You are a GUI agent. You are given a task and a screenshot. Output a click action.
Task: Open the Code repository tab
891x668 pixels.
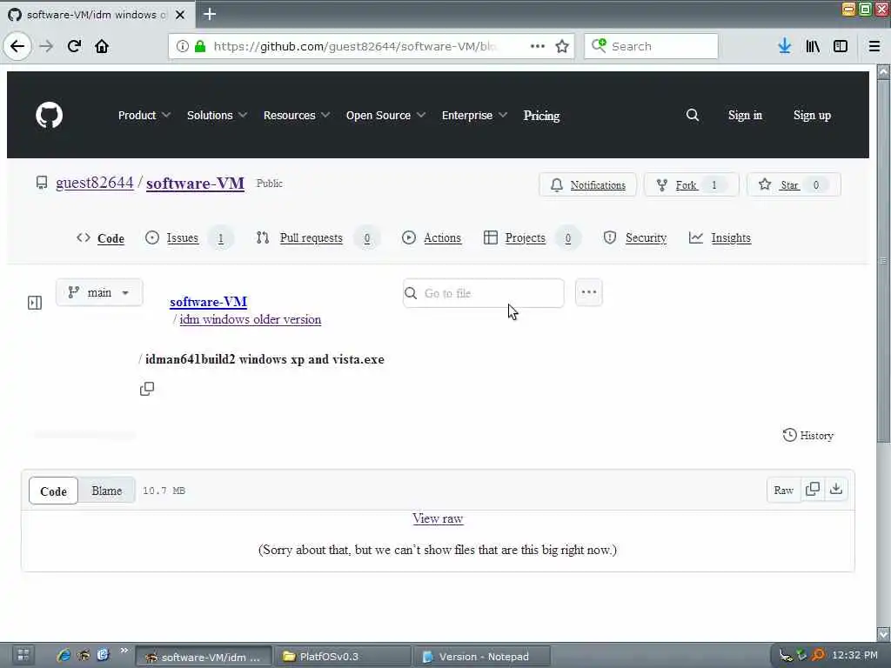(x=101, y=238)
